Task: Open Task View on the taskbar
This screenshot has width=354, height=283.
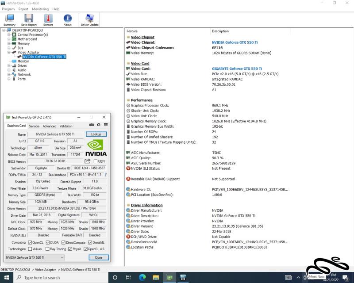Action: 128,277
